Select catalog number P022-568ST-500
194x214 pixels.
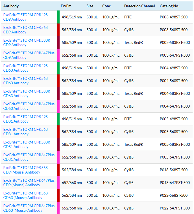[173, 195]
